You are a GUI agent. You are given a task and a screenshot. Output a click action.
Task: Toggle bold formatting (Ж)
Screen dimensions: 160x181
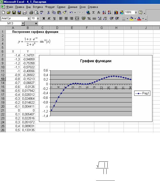(44, 19)
